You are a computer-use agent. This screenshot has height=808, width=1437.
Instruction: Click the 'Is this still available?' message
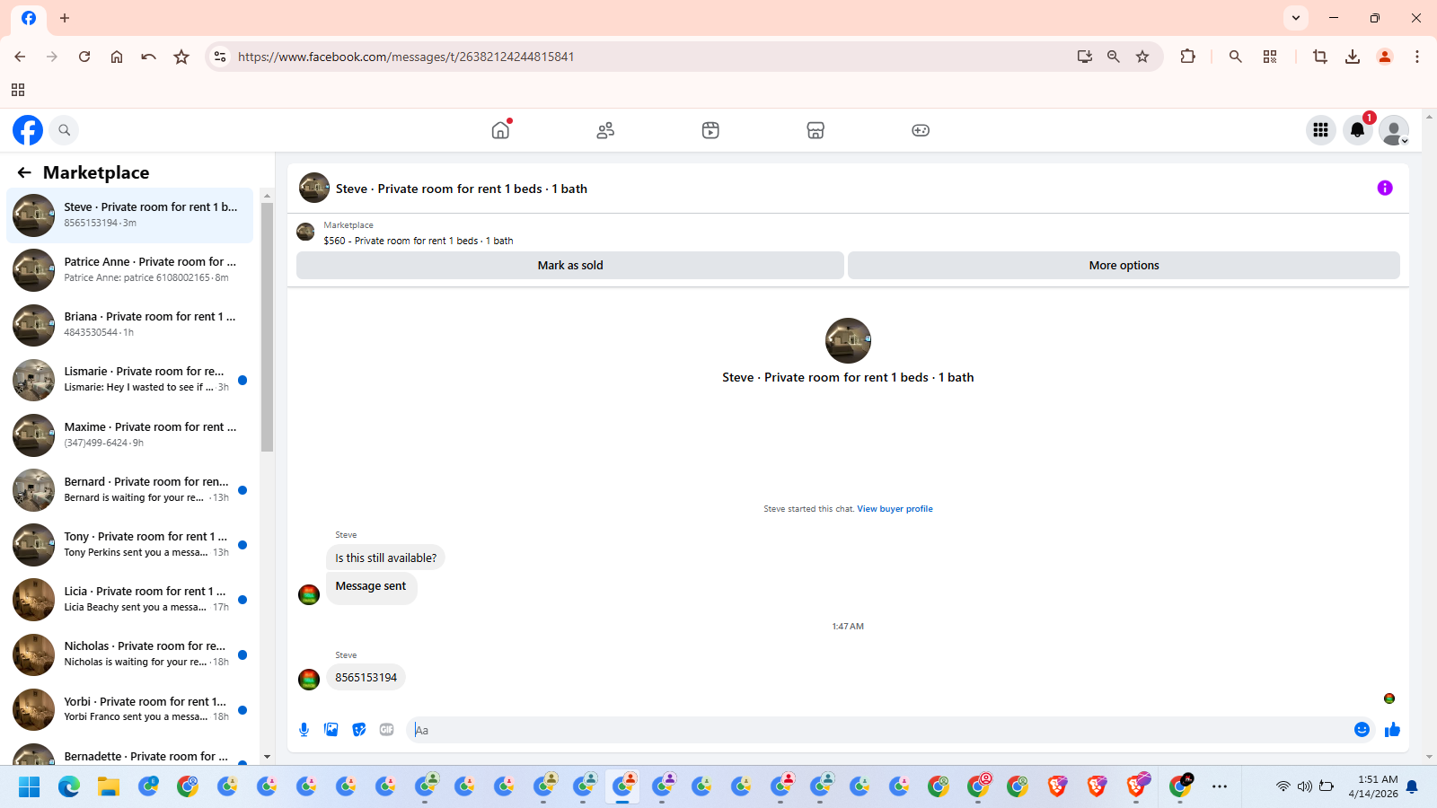click(x=385, y=558)
